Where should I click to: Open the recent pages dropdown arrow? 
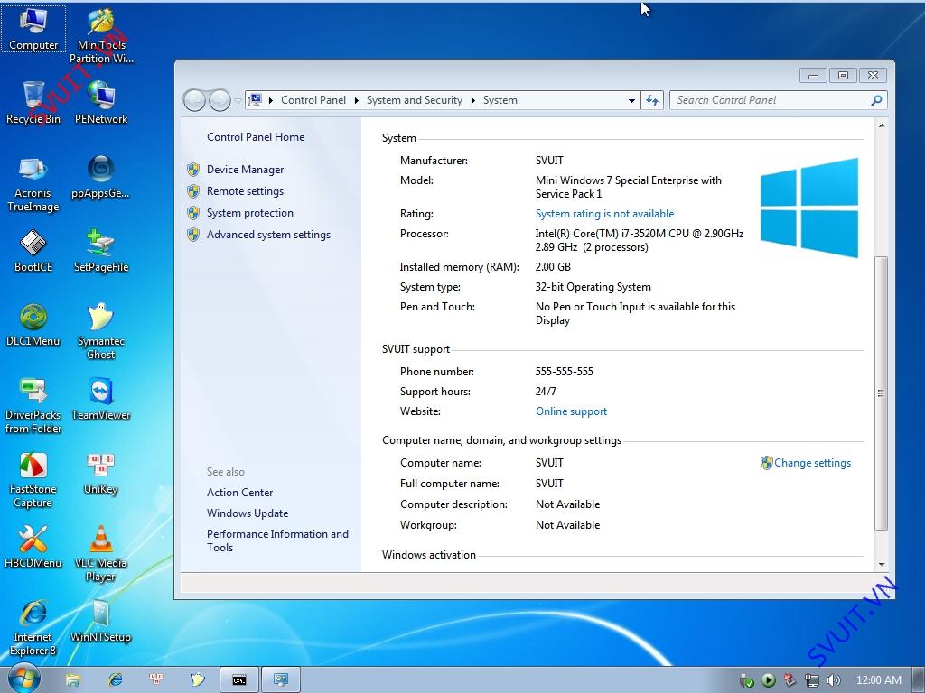coord(238,101)
